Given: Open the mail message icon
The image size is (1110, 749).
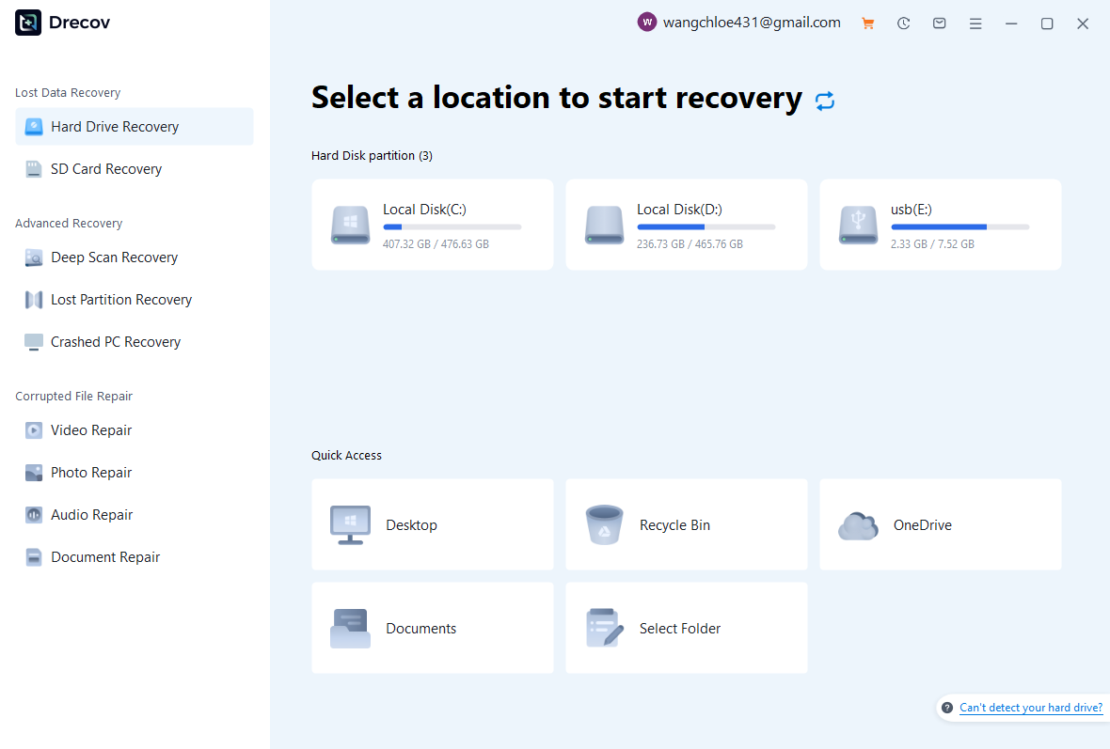Looking at the screenshot, I should tap(939, 23).
